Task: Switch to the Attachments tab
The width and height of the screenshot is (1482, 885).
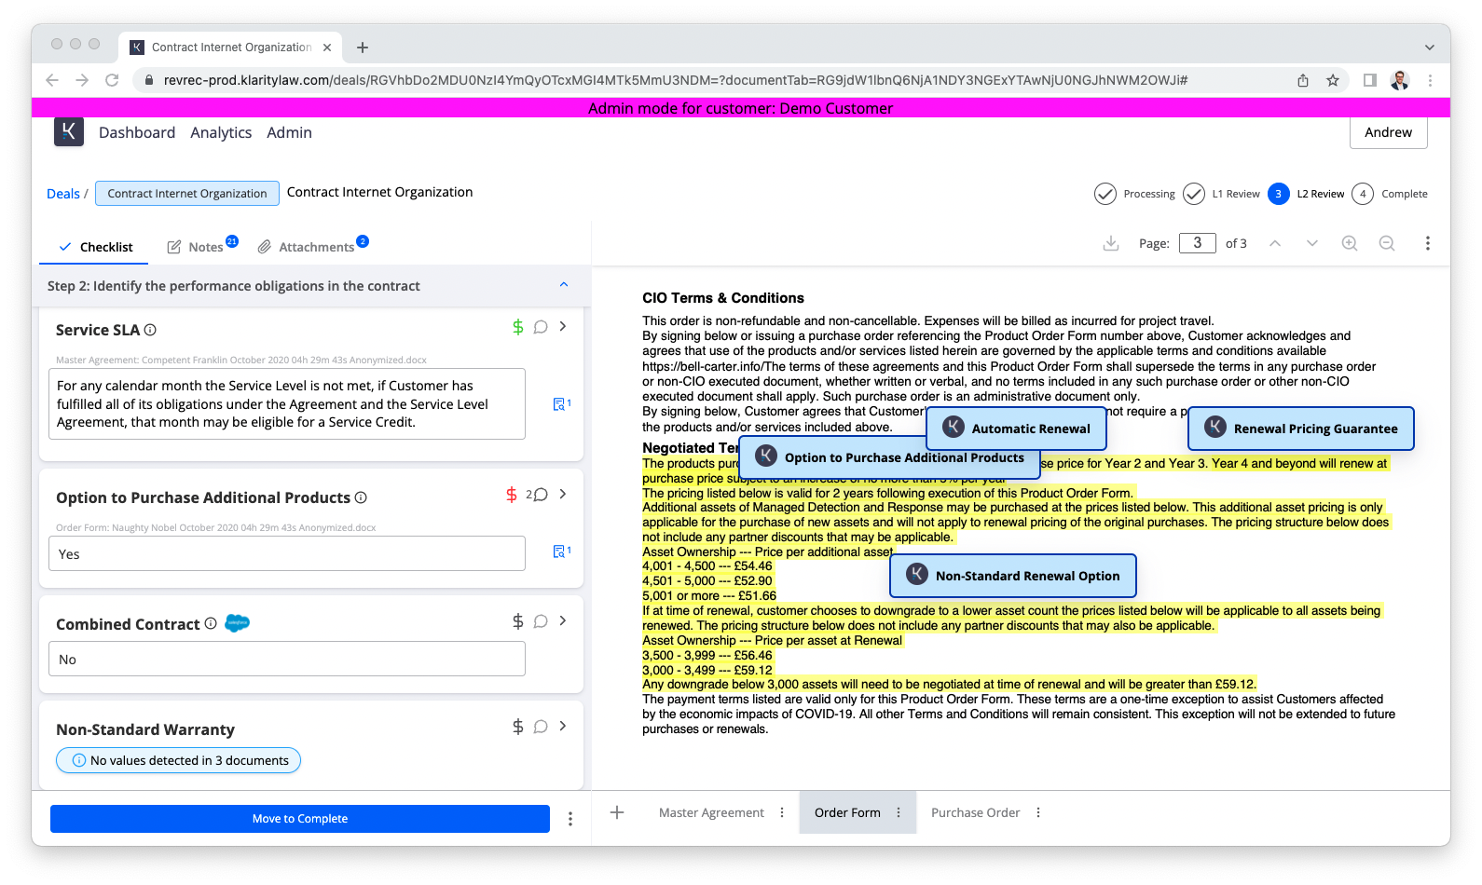Action: click(x=314, y=246)
